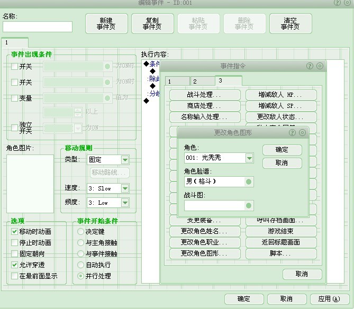Enable the 独立开关 condition checkbox
Screen dimensions: 354x309
(x=14, y=128)
